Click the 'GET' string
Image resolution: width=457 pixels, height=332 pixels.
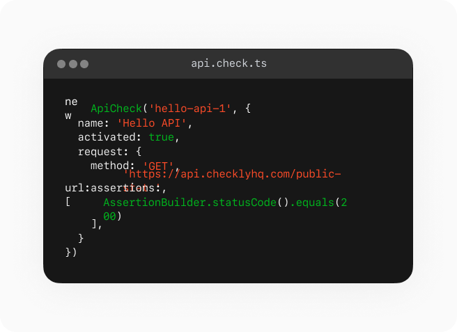pyautogui.click(x=158, y=166)
